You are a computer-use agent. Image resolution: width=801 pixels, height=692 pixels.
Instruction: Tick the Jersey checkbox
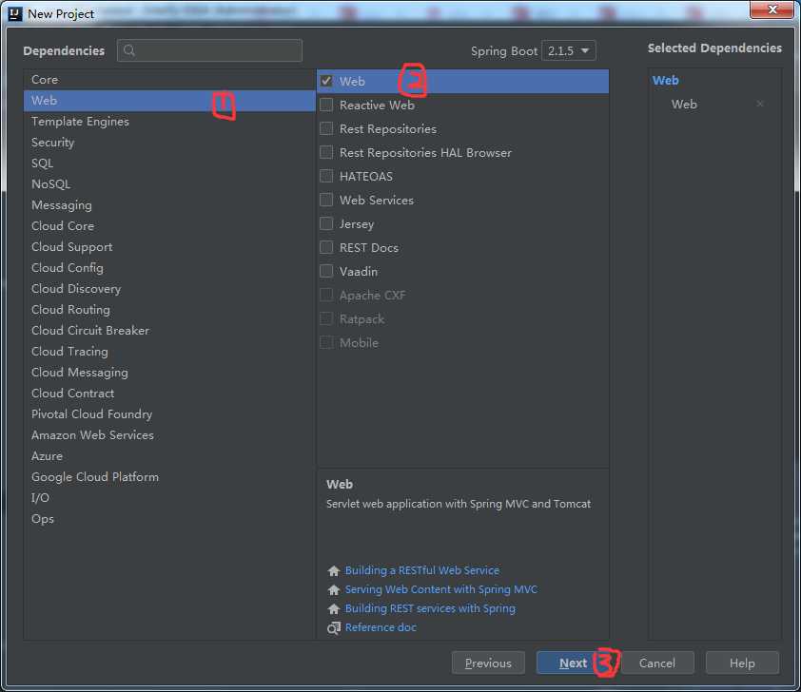326,223
